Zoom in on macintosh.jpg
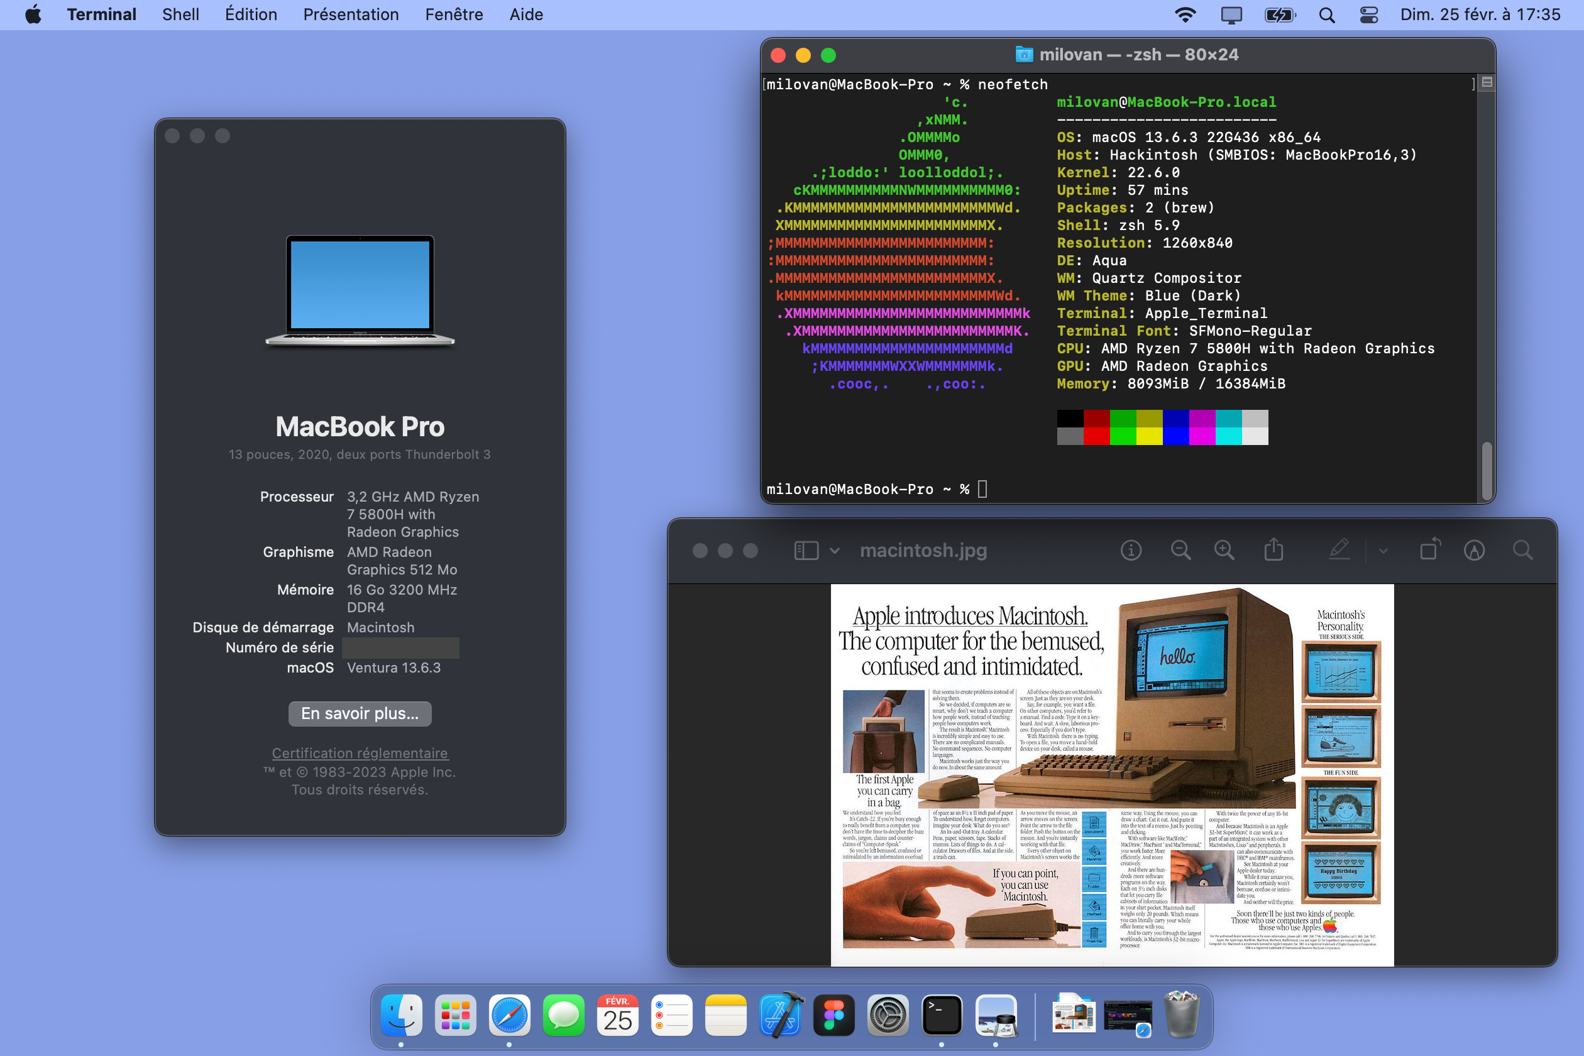 coord(1224,550)
